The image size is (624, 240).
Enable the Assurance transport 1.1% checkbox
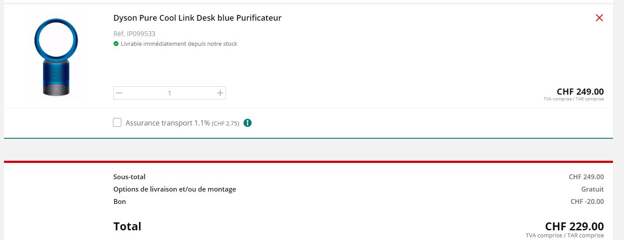pos(117,123)
